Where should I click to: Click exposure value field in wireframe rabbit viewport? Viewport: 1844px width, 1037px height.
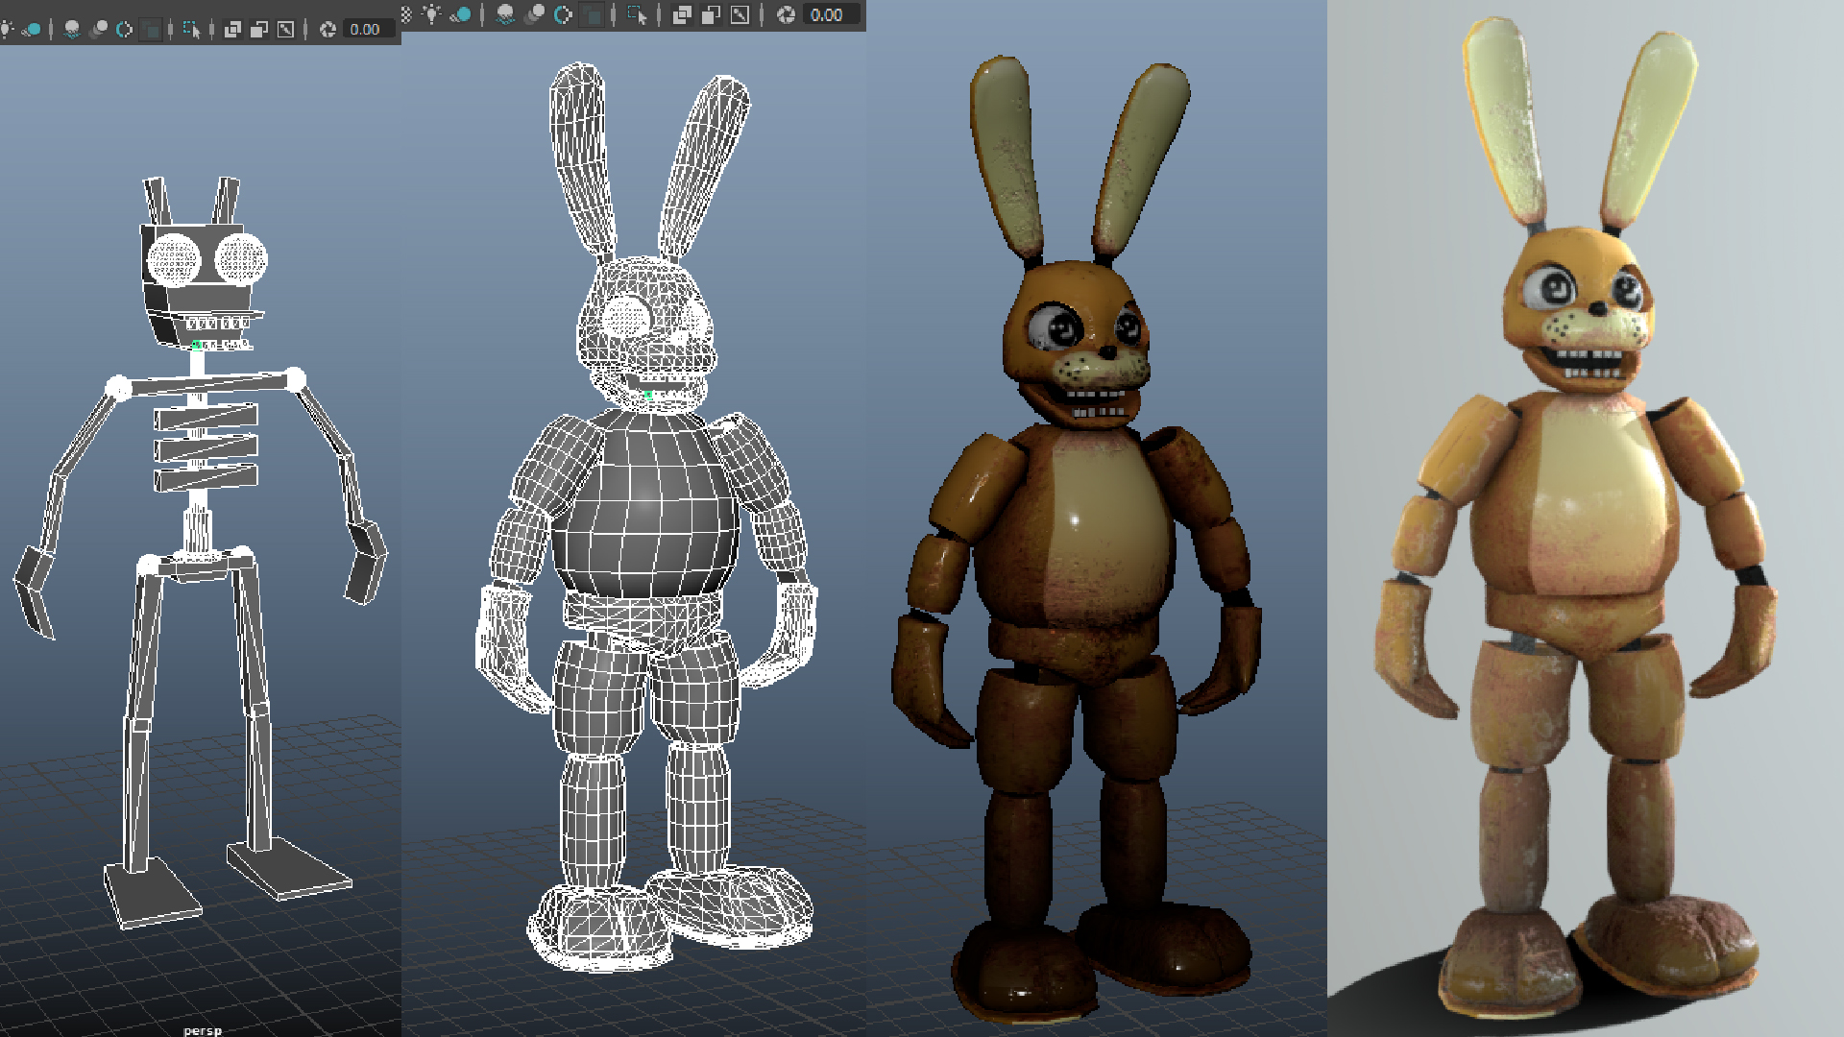click(x=832, y=14)
